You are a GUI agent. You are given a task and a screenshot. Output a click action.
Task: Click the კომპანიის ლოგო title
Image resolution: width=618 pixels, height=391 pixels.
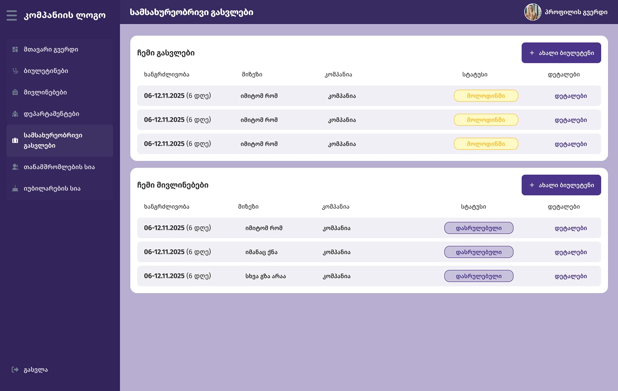coord(65,15)
